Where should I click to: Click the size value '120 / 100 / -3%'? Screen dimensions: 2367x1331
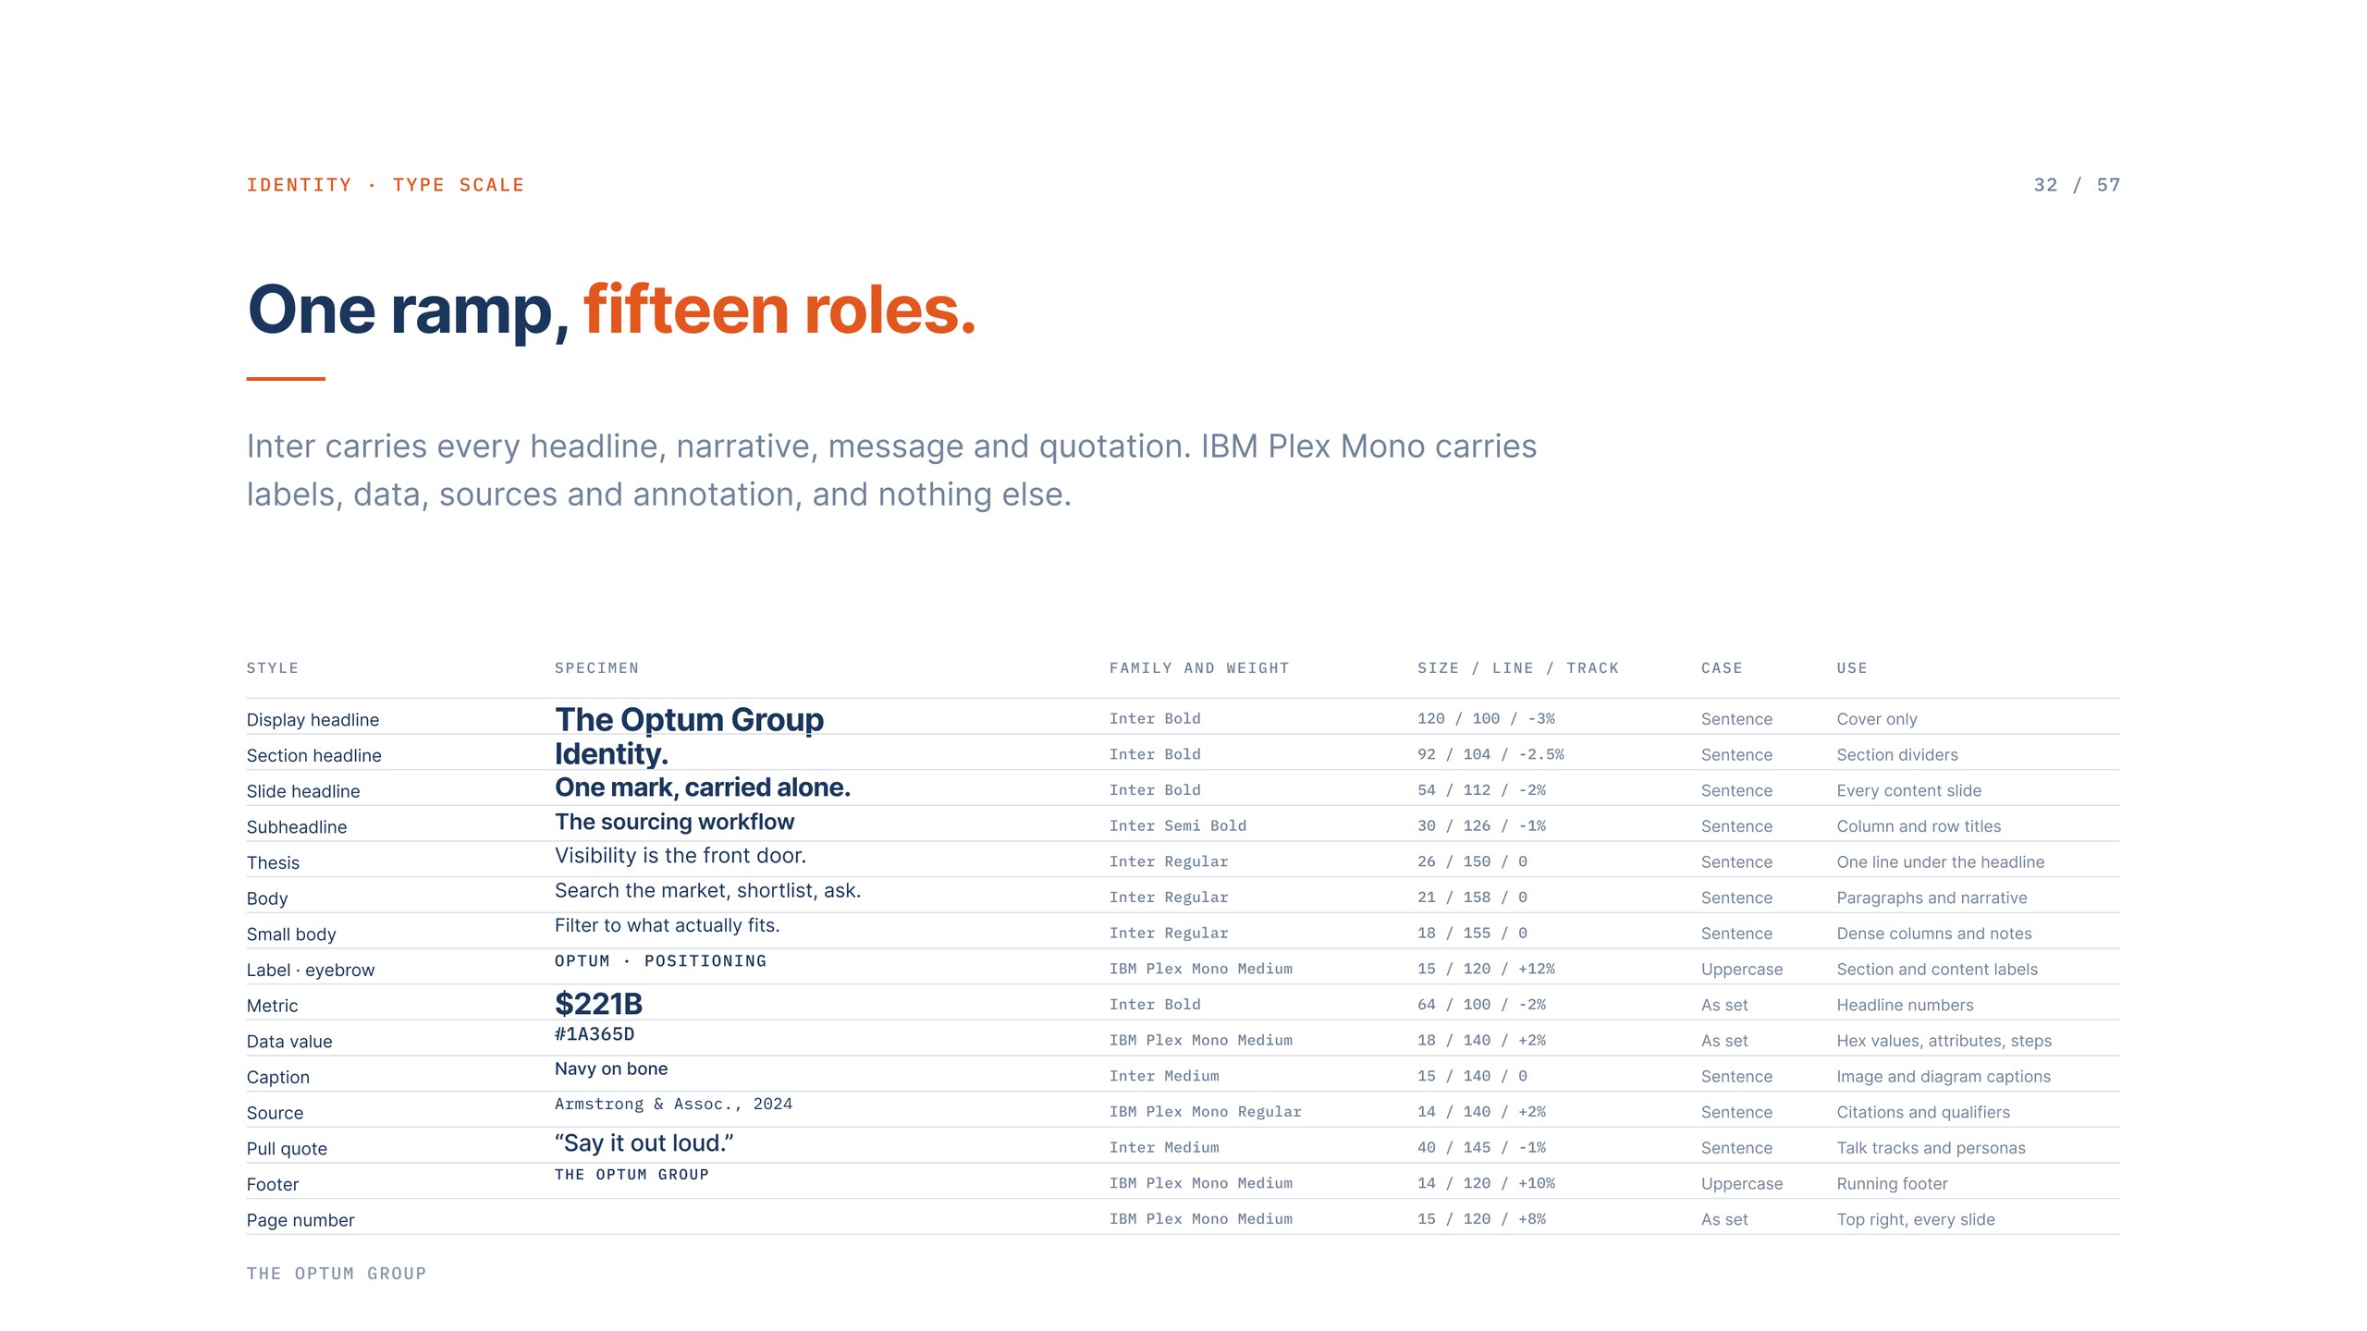(1486, 719)
